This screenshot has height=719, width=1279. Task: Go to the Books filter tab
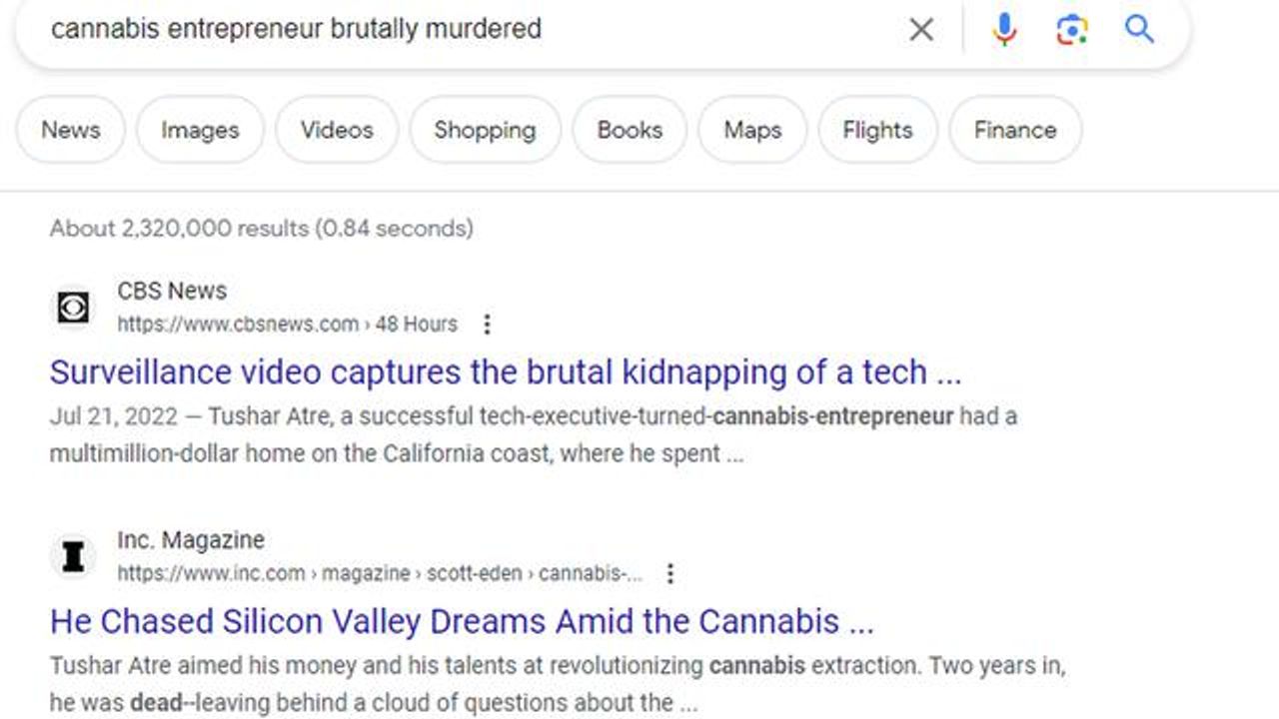630,130
